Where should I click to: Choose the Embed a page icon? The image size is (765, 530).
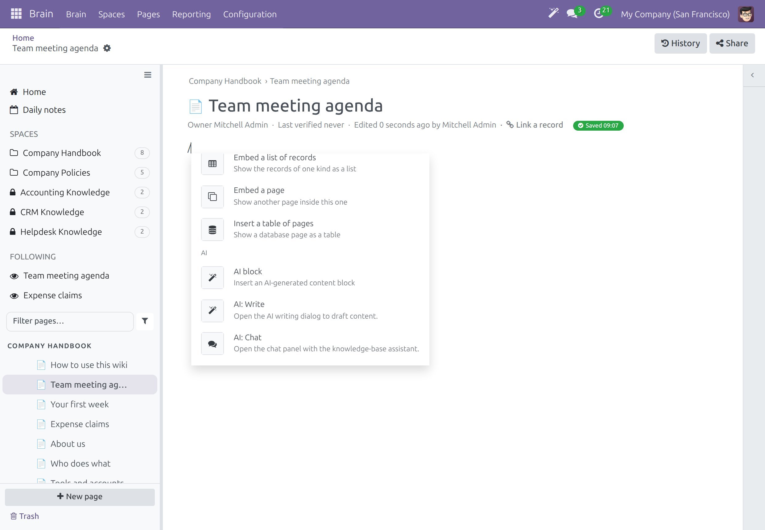213,197
